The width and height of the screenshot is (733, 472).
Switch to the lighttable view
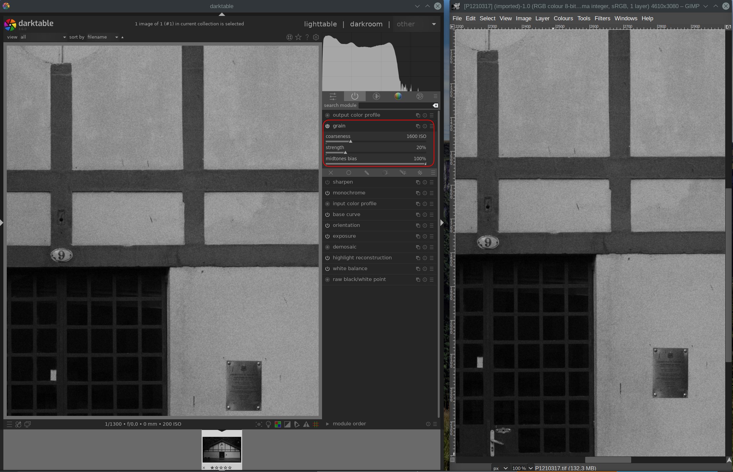click(320, 24)
